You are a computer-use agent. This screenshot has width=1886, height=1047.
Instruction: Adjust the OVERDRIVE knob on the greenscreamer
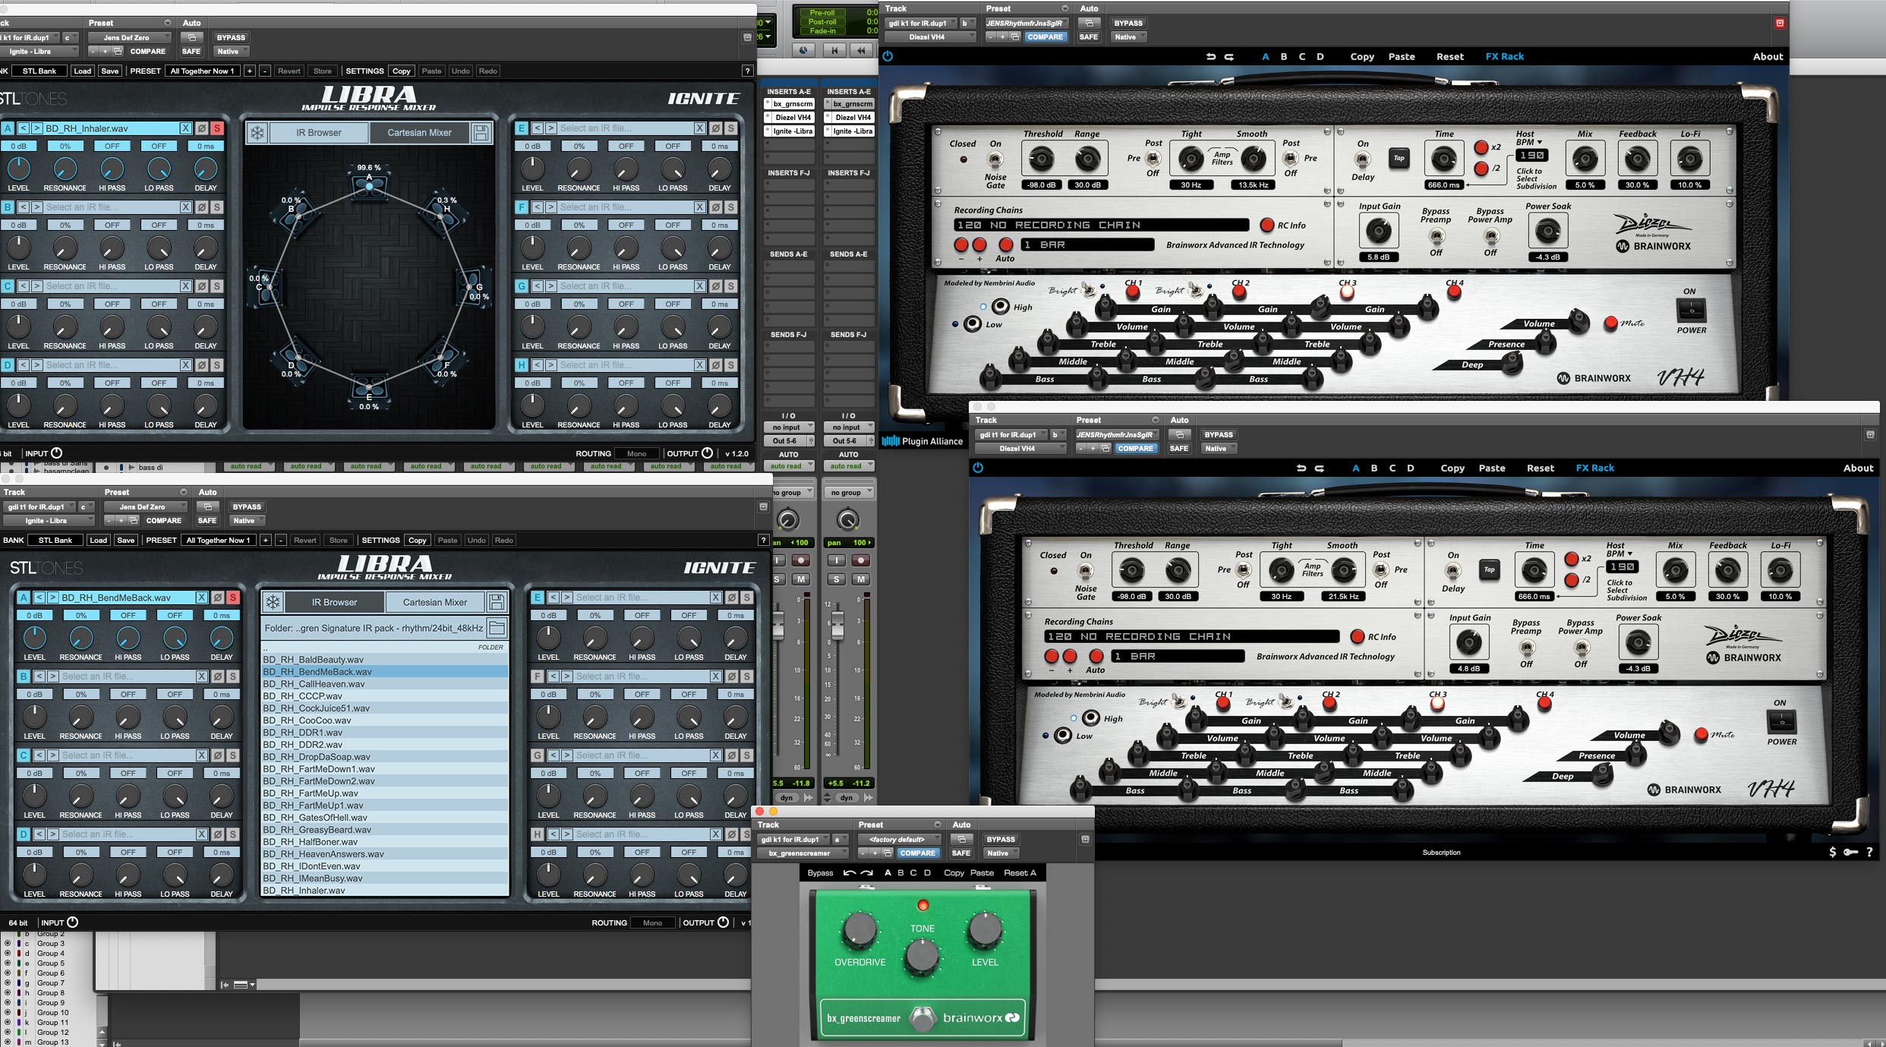pos(859,929)
